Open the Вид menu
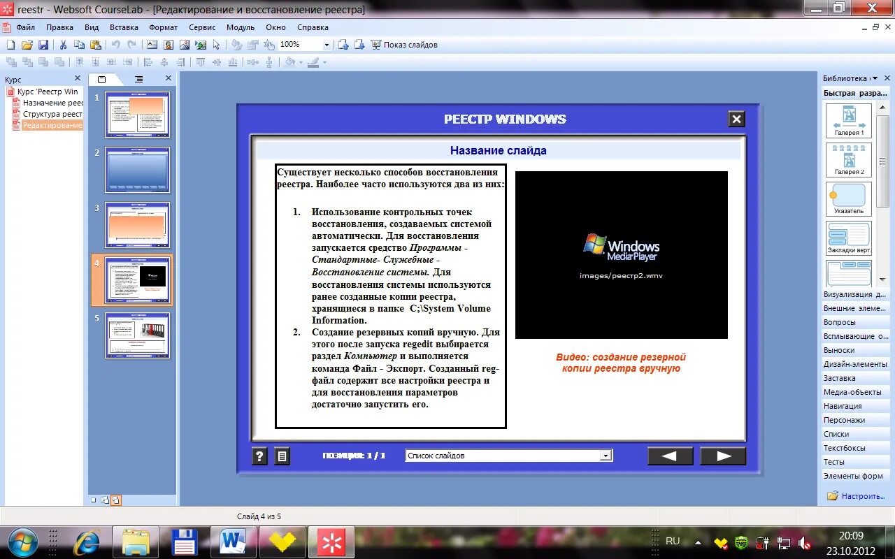Screen dimensions: 895x559 [x=92, y=27]
